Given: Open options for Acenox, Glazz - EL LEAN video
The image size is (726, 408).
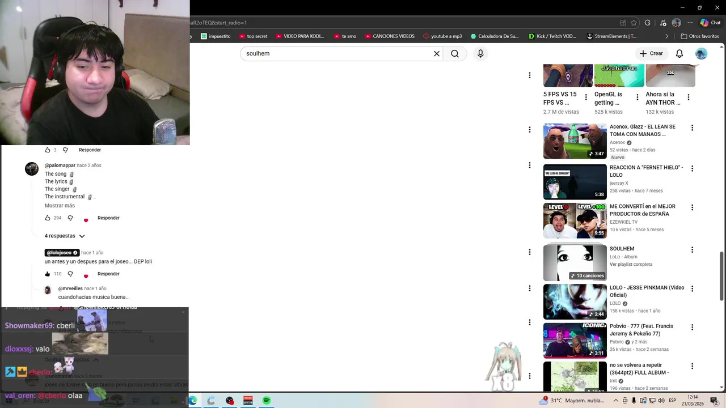Looking at the screenshot, I should click(692, 128).
